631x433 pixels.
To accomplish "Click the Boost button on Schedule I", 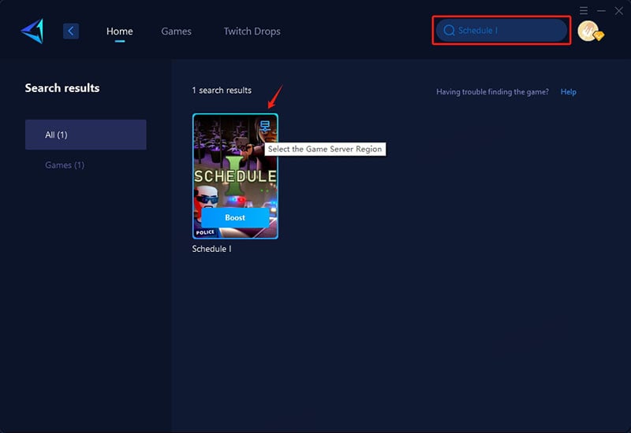I will (235, 218).
